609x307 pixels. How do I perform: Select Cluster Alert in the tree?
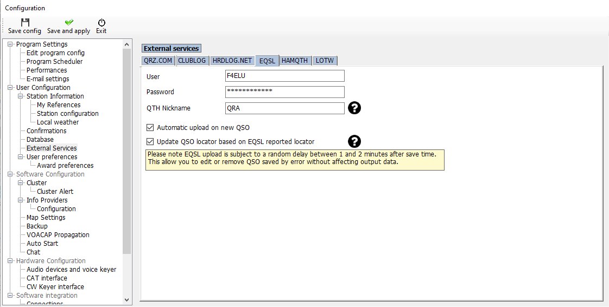(55, 192)
